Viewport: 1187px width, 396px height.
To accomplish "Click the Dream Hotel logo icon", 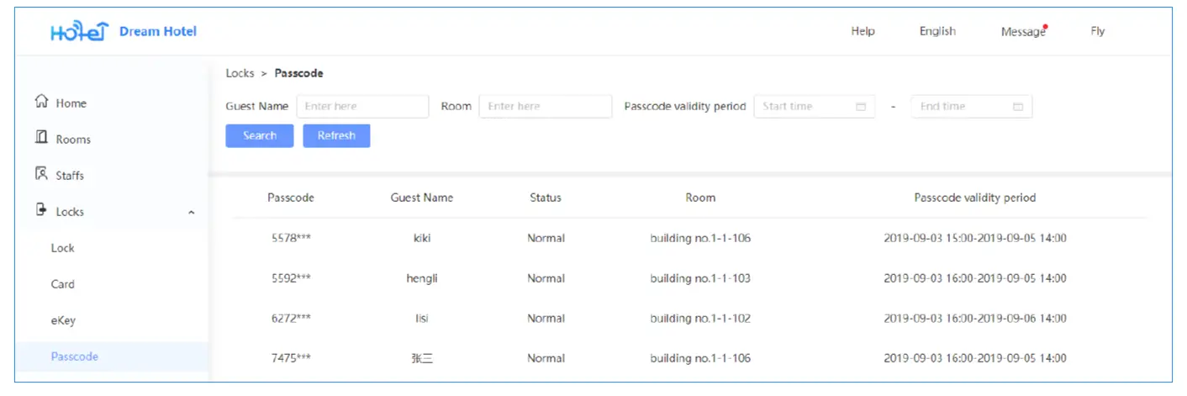I will pos(79,32).
